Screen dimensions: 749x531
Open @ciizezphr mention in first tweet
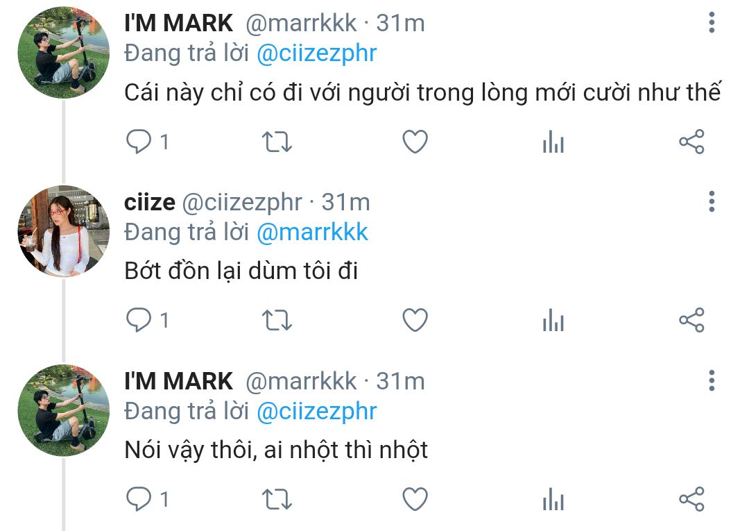317,53
